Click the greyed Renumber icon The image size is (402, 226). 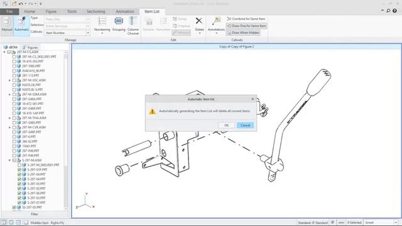pyautogui.click(x=163, y=21)
